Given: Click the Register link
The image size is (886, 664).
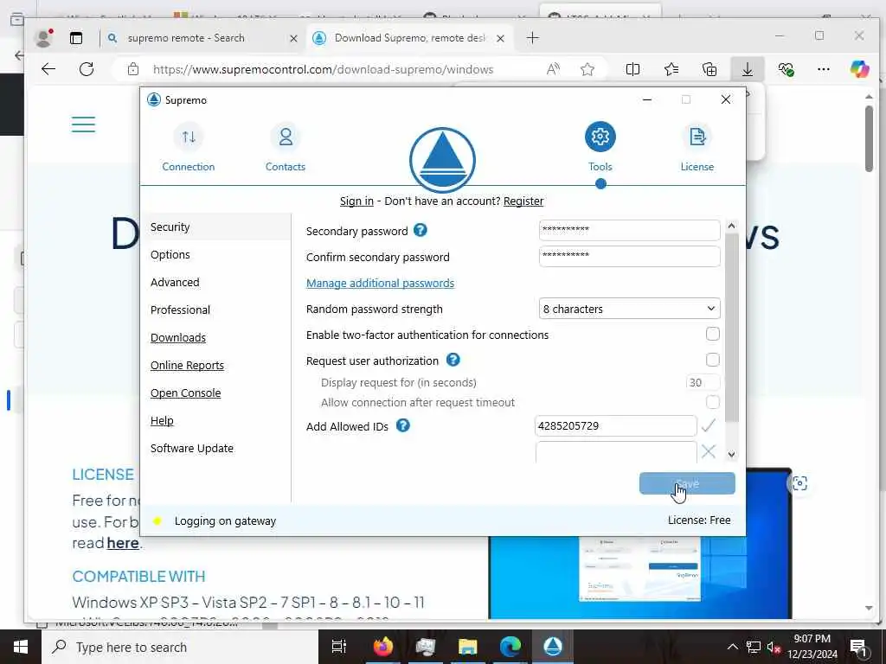Looking at the screenshot, I should coord(523,201).
